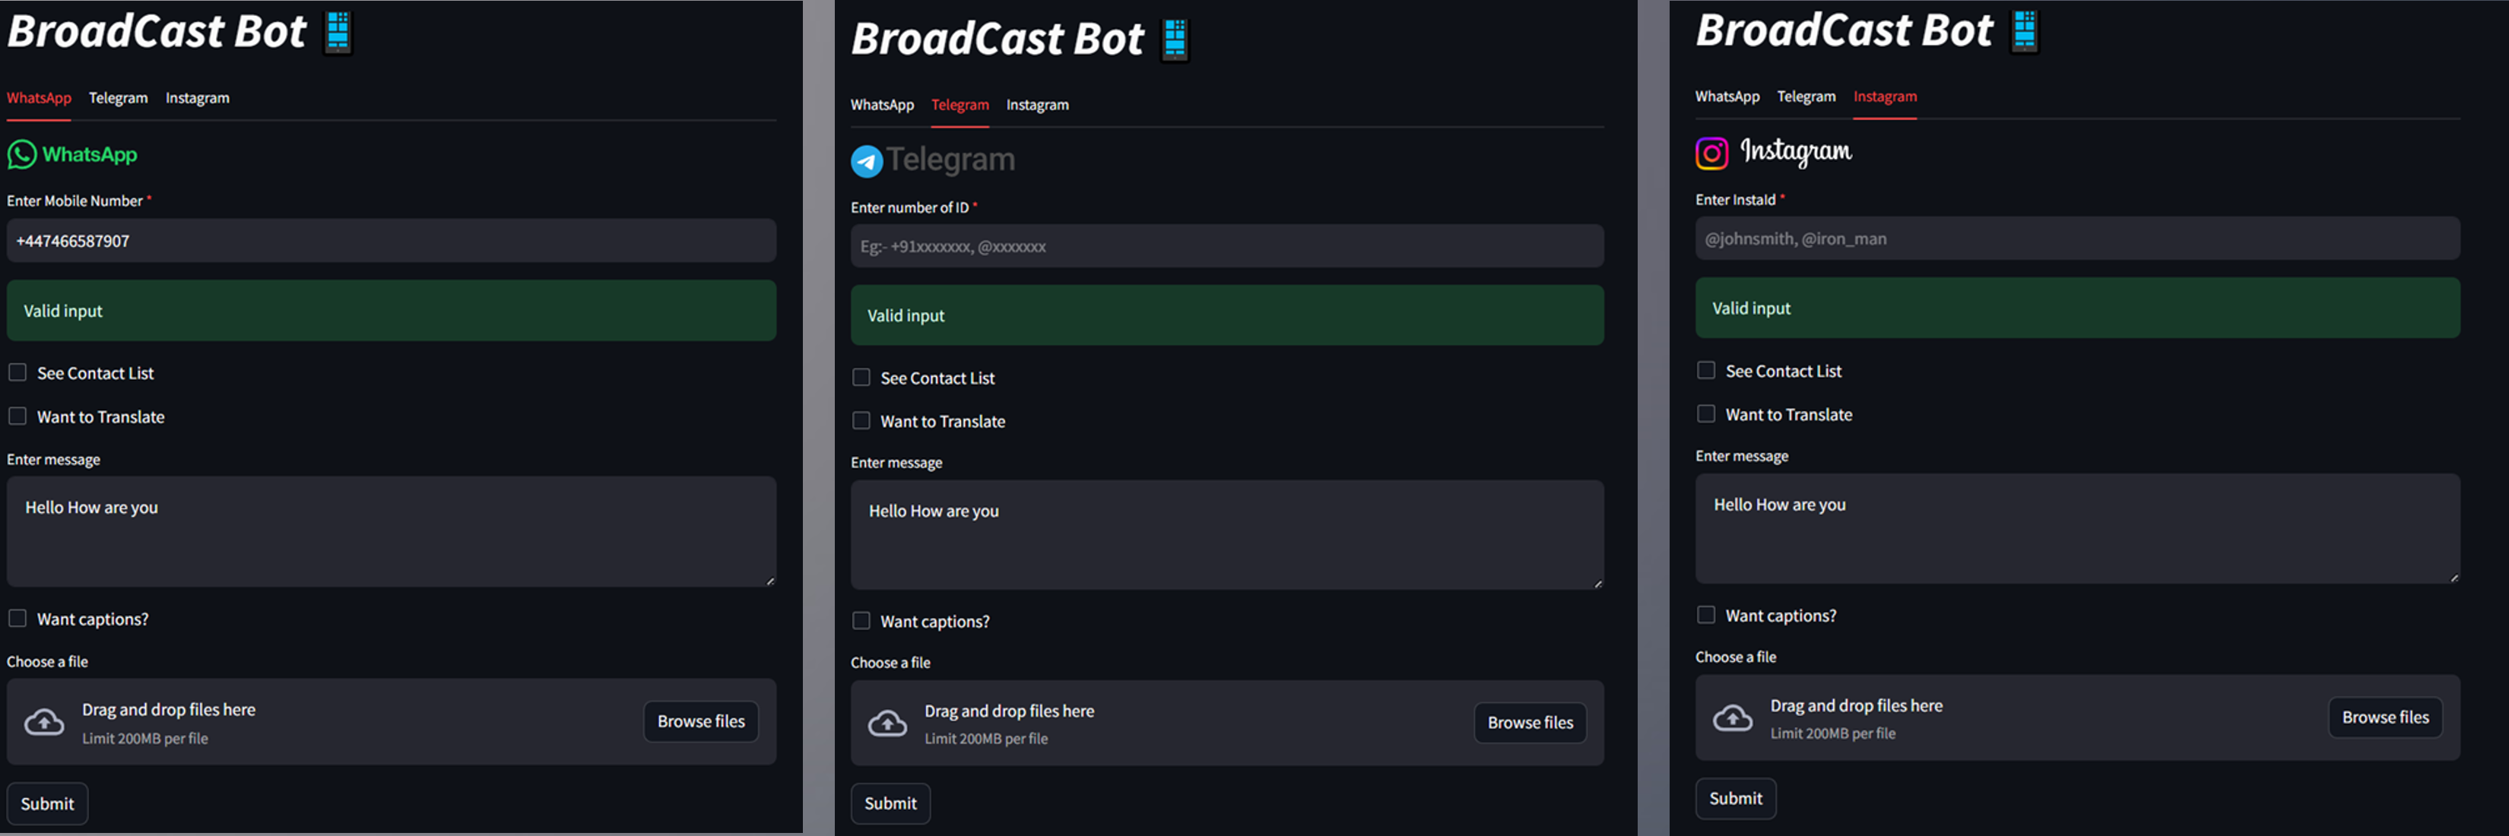Click Submit button in the Instagram panel
Viewport: 2509px width, 836px height.
(1736, 798)
